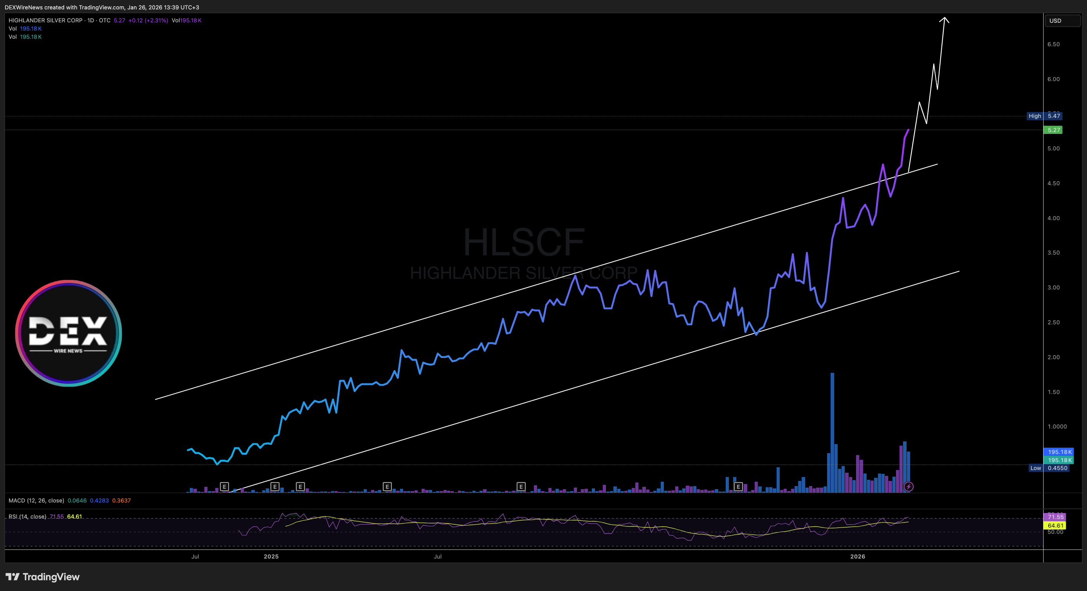Click the 2026 label on time axis
This screenshot has height=591, width=1087.
pos(858,557)
